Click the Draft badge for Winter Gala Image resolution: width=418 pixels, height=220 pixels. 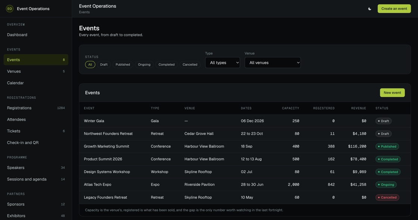click(383, 121)
